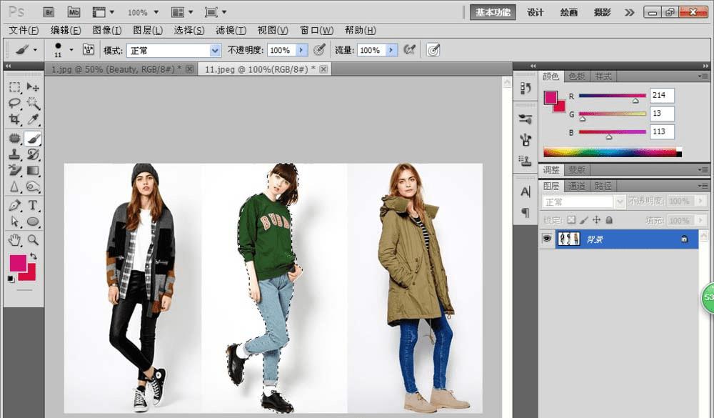Open the brush preset picker arrow

click(x=71, y=50)
